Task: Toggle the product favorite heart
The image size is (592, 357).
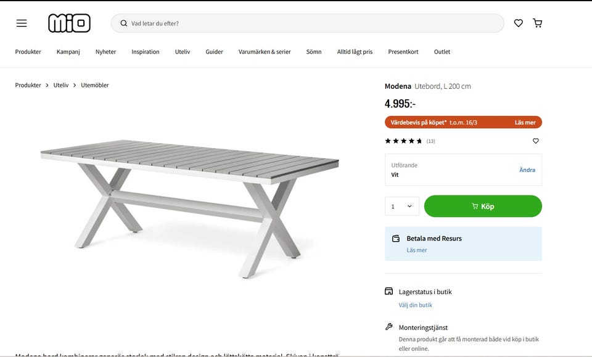Action: click(x=535, y=141)
